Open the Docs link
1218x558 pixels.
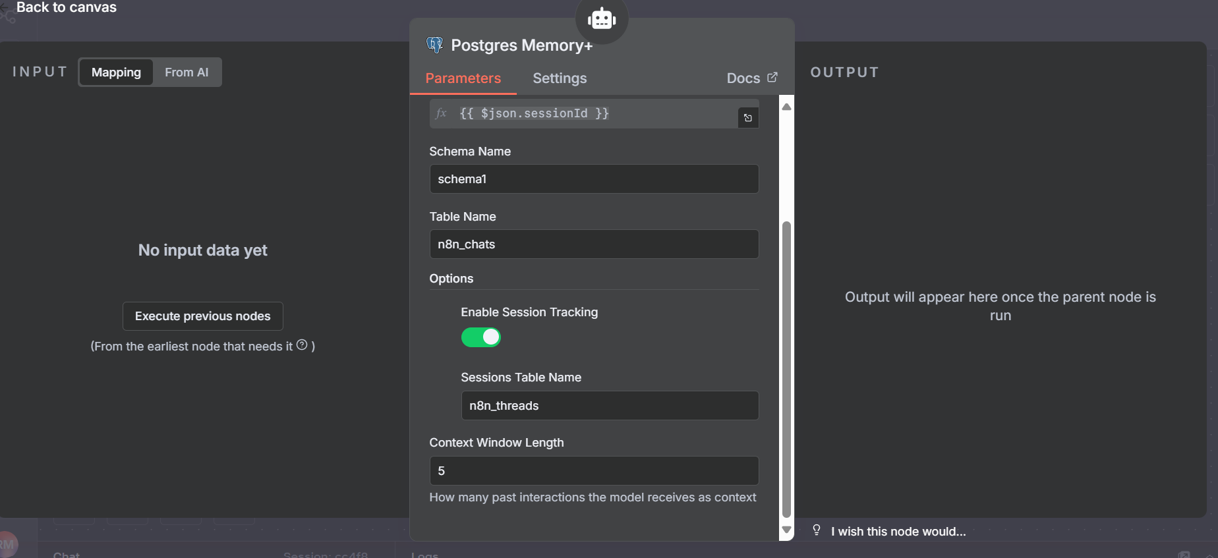(752, 78)
